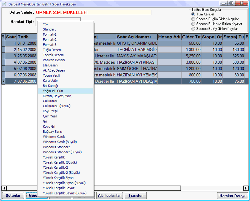
Task: Apply Yüksek Karşıtlık (Büyük) theme
Action: pos(66,162)
